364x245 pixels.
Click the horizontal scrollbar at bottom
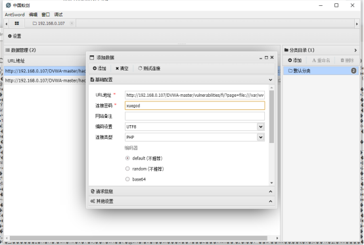(139, 238)
